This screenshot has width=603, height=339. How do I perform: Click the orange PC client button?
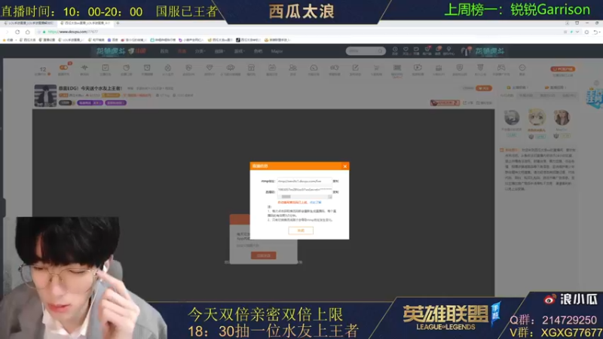click(x=562, y=69)
